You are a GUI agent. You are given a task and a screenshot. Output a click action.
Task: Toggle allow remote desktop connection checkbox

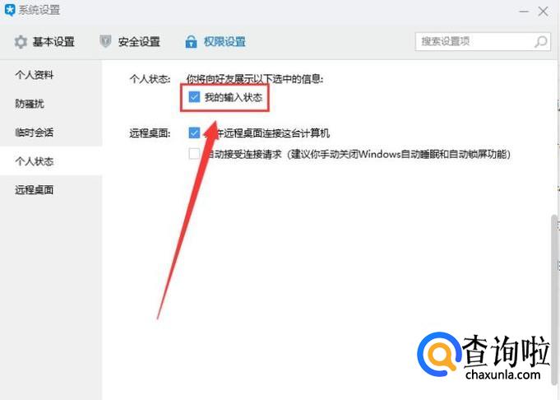point(194,133)
